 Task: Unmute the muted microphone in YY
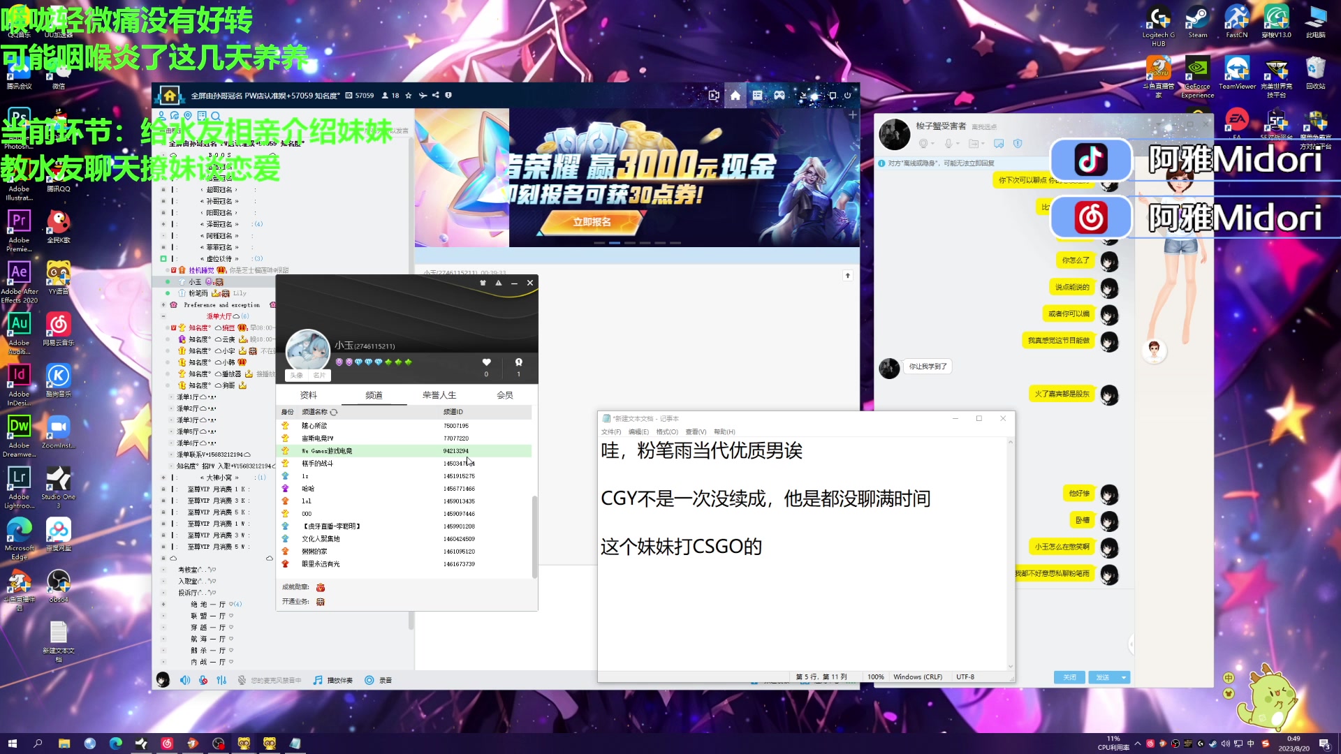[x=203, y=679]
